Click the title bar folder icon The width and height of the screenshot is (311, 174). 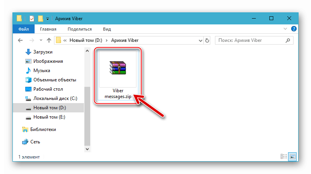pos(19,18)
